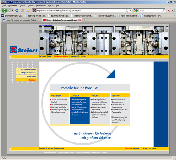Screen dimensions: 176x160
Task: Click the Home footer link
Action: tap(42, 148)
